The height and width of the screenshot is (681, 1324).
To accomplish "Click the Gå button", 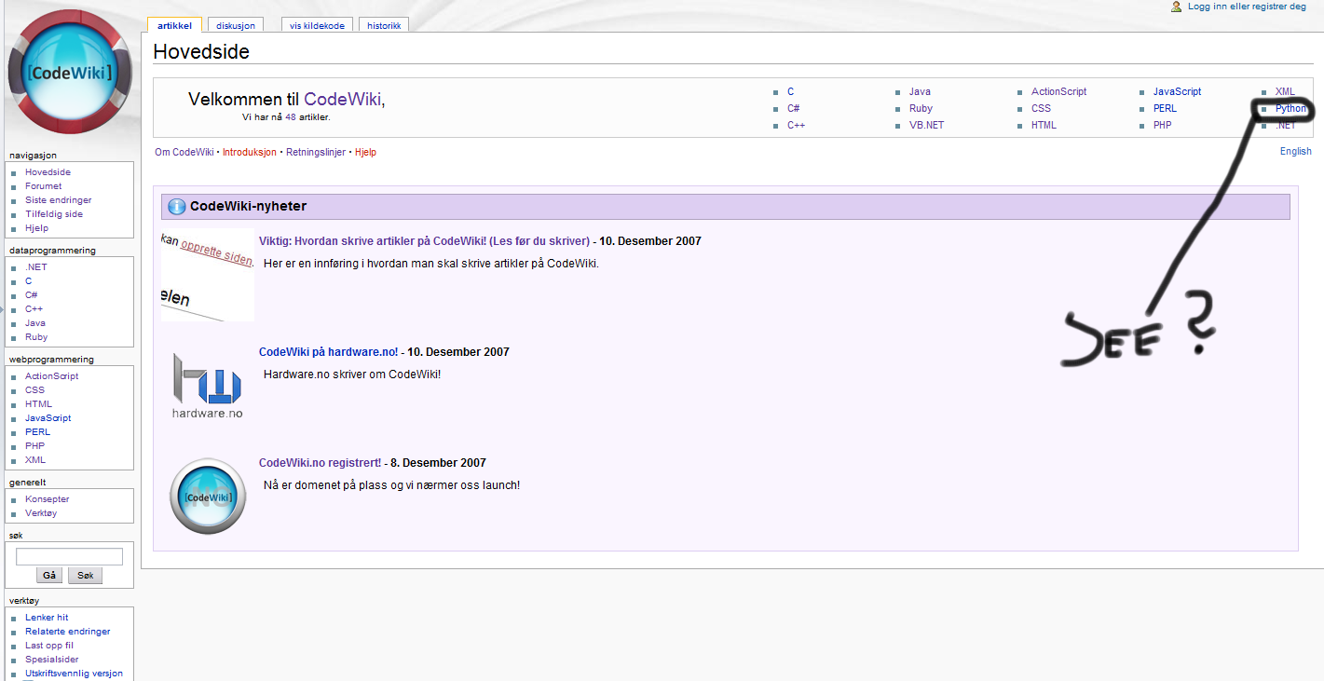I will pos(49,576).
